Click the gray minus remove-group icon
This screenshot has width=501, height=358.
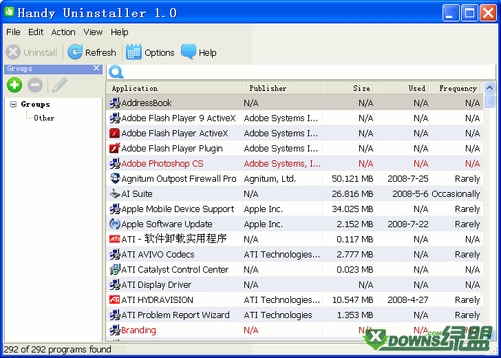point(35,85)
